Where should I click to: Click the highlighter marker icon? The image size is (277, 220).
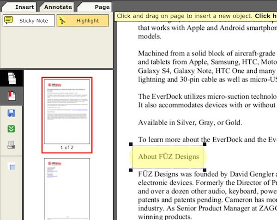point(62,20)
